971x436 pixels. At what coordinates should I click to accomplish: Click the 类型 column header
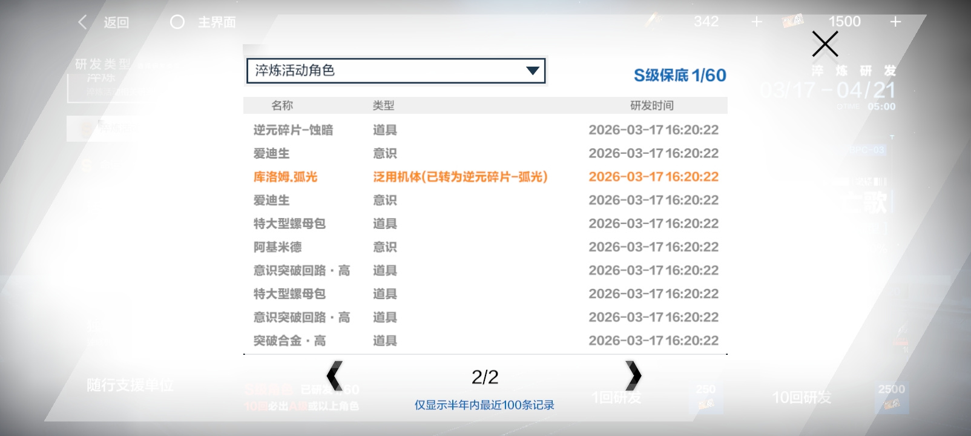point(383,105)
